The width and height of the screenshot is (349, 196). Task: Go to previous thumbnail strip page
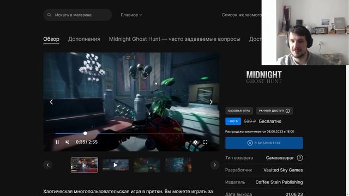[47, 165]
